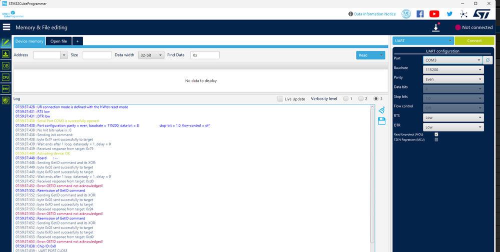Screen dimensions: 500x252
Task: Save the log with disk icon
Action: pyautogui.click(x=382, y=120)
